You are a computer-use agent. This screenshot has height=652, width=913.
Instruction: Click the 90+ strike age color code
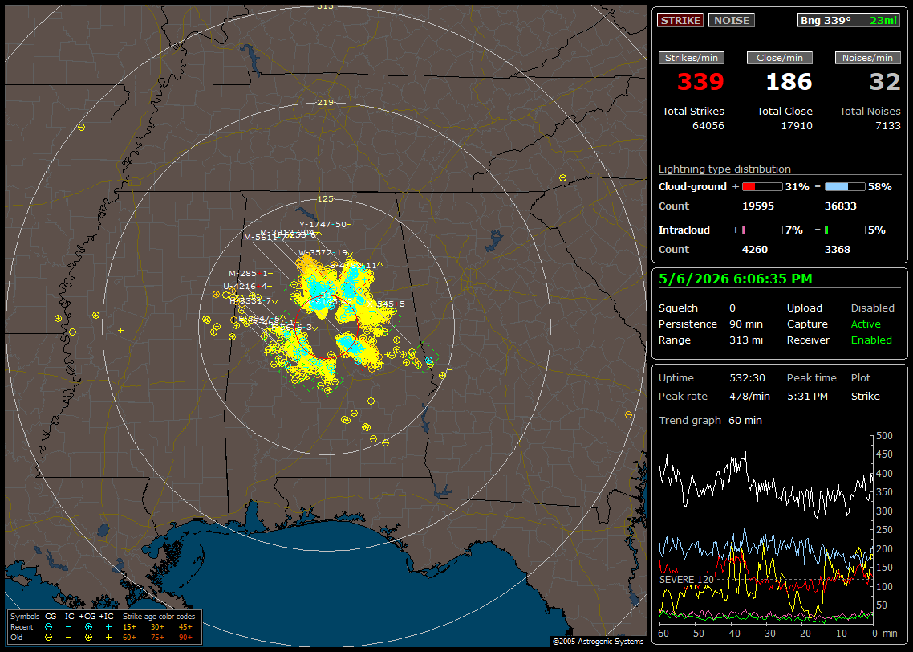coord(186,638)
